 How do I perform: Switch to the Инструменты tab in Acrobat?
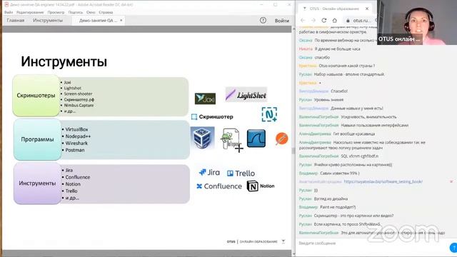tap(48, 21)
